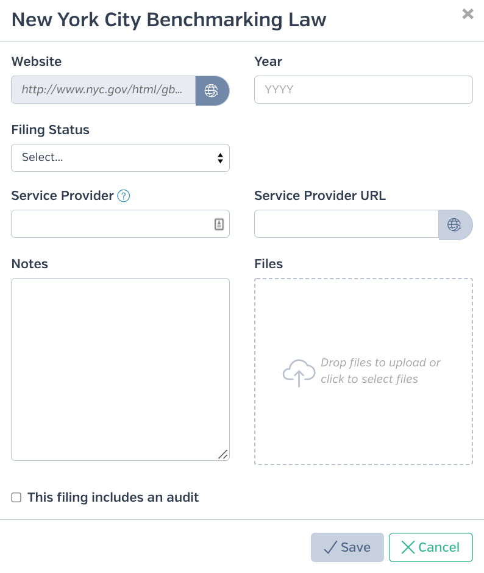This screenshot has width=484, height=573.
Task: Click 'This filing includes an audit' label
Action: coord(113,497)
